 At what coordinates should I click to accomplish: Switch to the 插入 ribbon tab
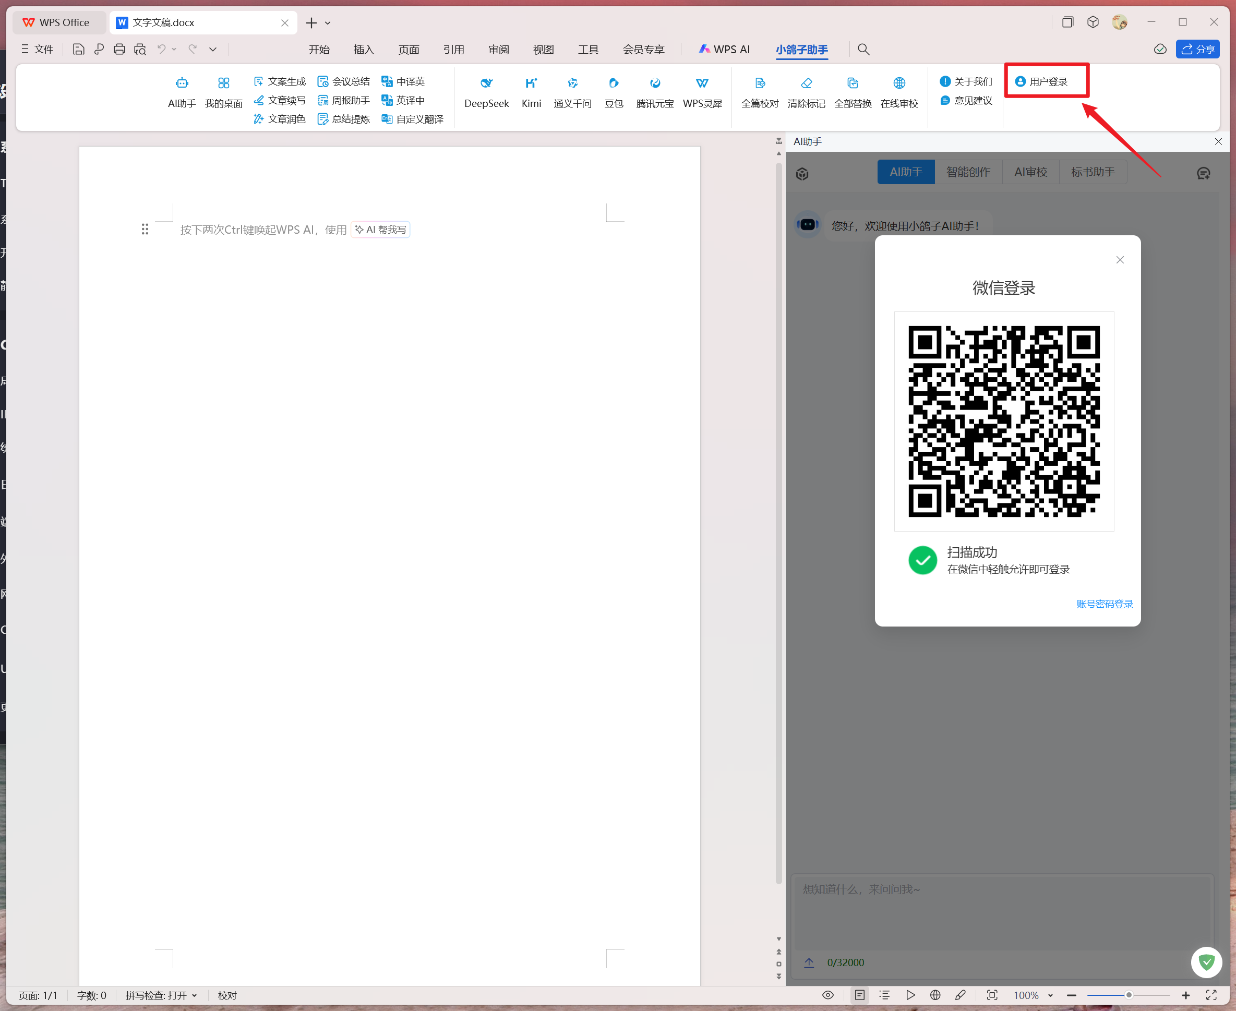tap(364, 50)
